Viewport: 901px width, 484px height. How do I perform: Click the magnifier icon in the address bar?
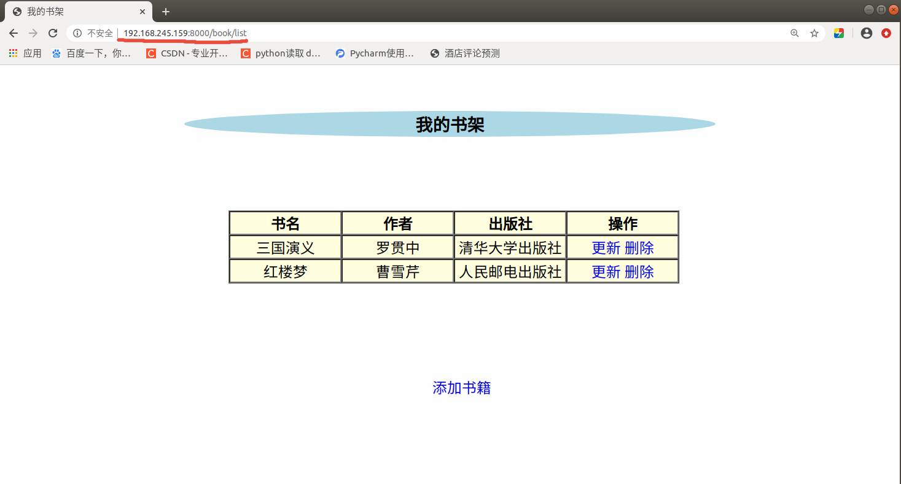point(794,33)
